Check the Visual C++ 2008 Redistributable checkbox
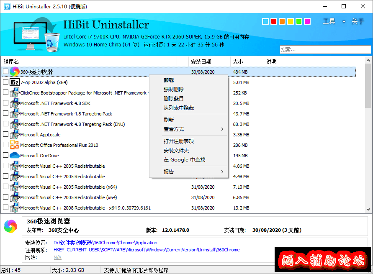373x274 pixels. tap(6, 207)
